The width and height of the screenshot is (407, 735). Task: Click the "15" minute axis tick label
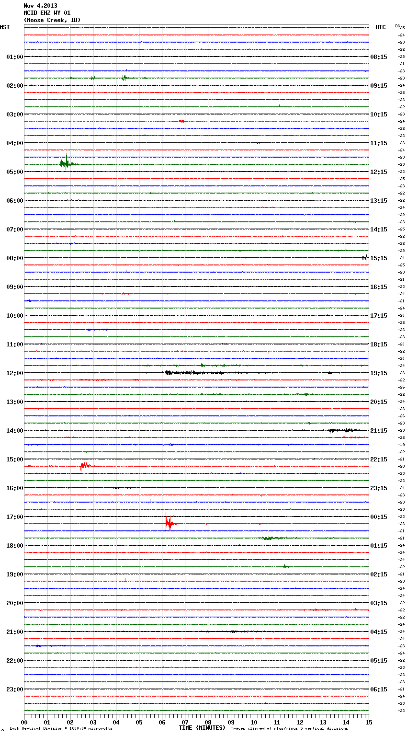click(369, 722)
